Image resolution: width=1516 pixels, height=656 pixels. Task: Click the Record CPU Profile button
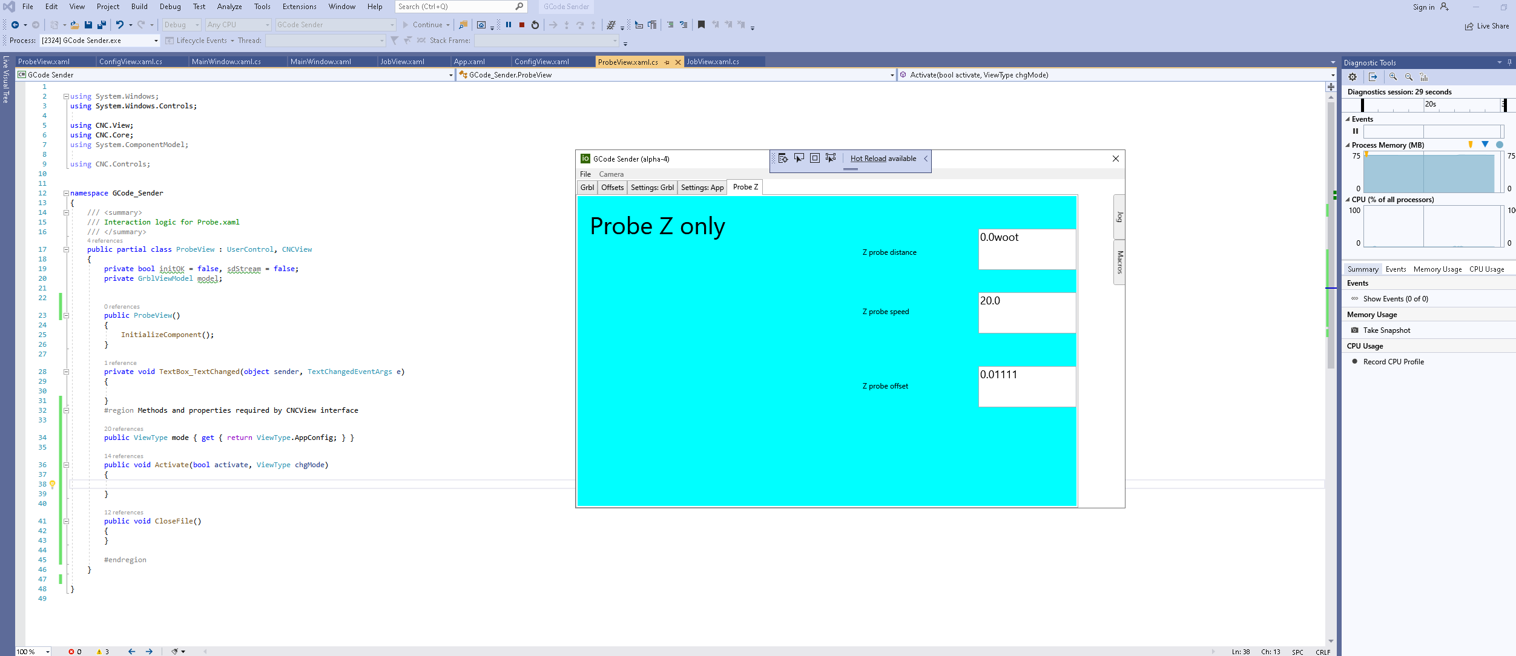click(x=1393, y=361)
